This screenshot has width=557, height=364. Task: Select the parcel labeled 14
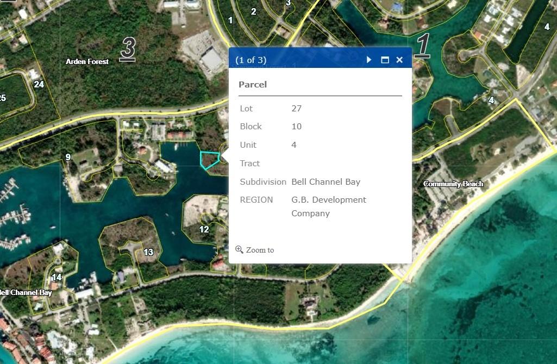57,278
